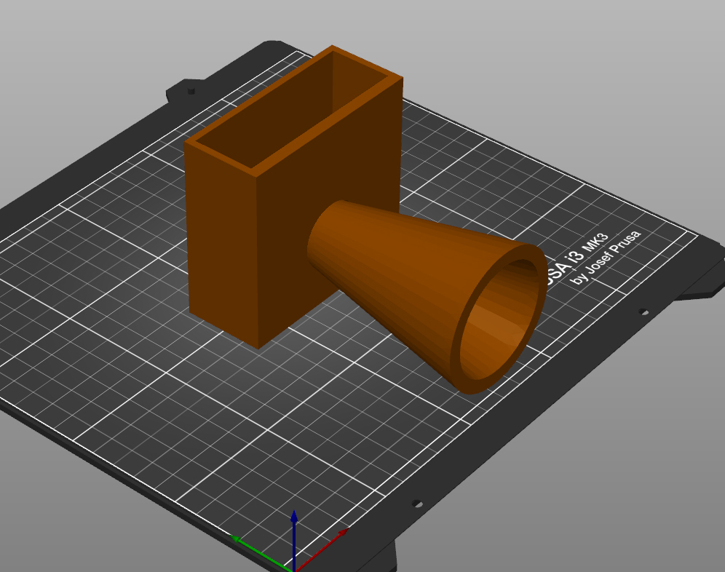The image size is (725, 572).
Task: Click the "by Josef Prusa" bed text
Action: (x=606, y=257)
